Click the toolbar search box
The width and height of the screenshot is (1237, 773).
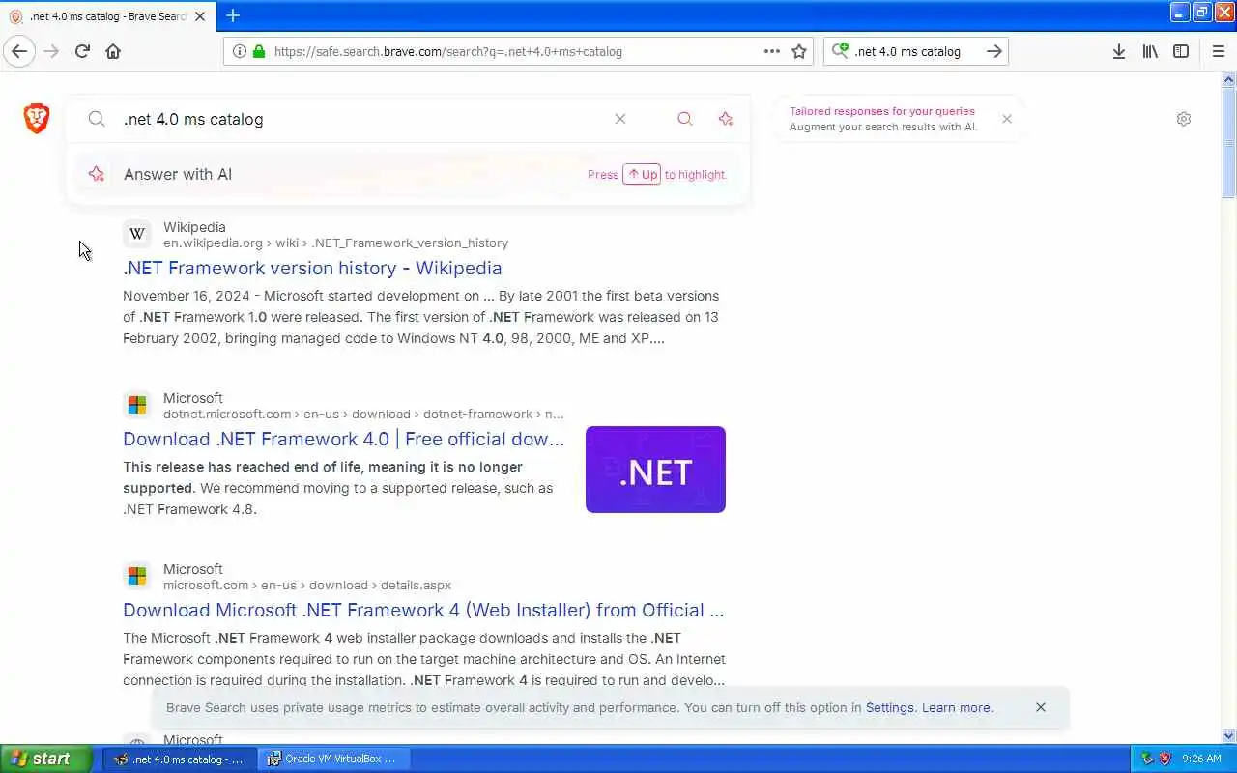(916, 51)
